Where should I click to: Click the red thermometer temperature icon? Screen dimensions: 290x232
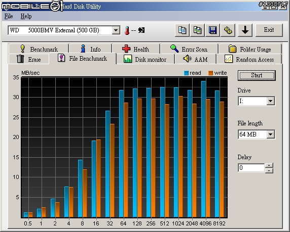pos(127,30)
